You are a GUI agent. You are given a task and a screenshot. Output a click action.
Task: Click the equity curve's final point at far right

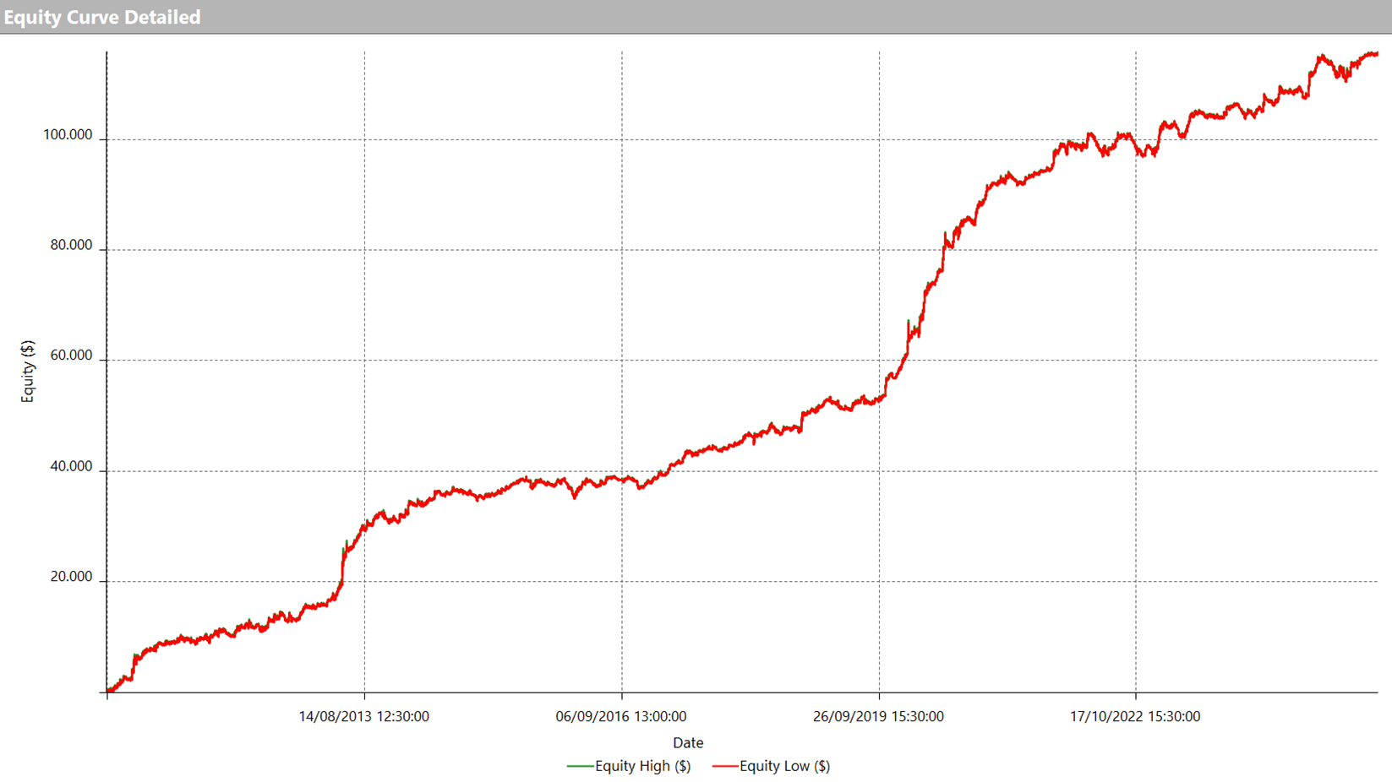pyautogui.click(x=1376, y=54)
